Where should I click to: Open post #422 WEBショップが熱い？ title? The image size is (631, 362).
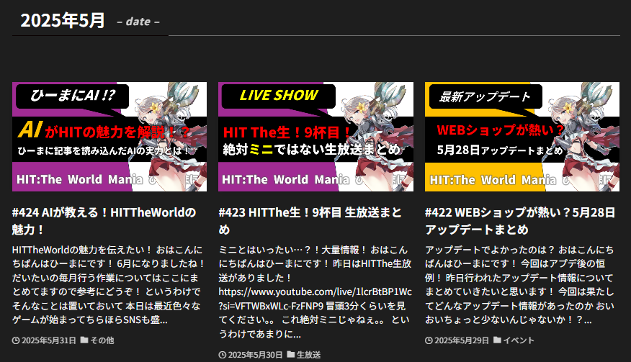(520, 221)
